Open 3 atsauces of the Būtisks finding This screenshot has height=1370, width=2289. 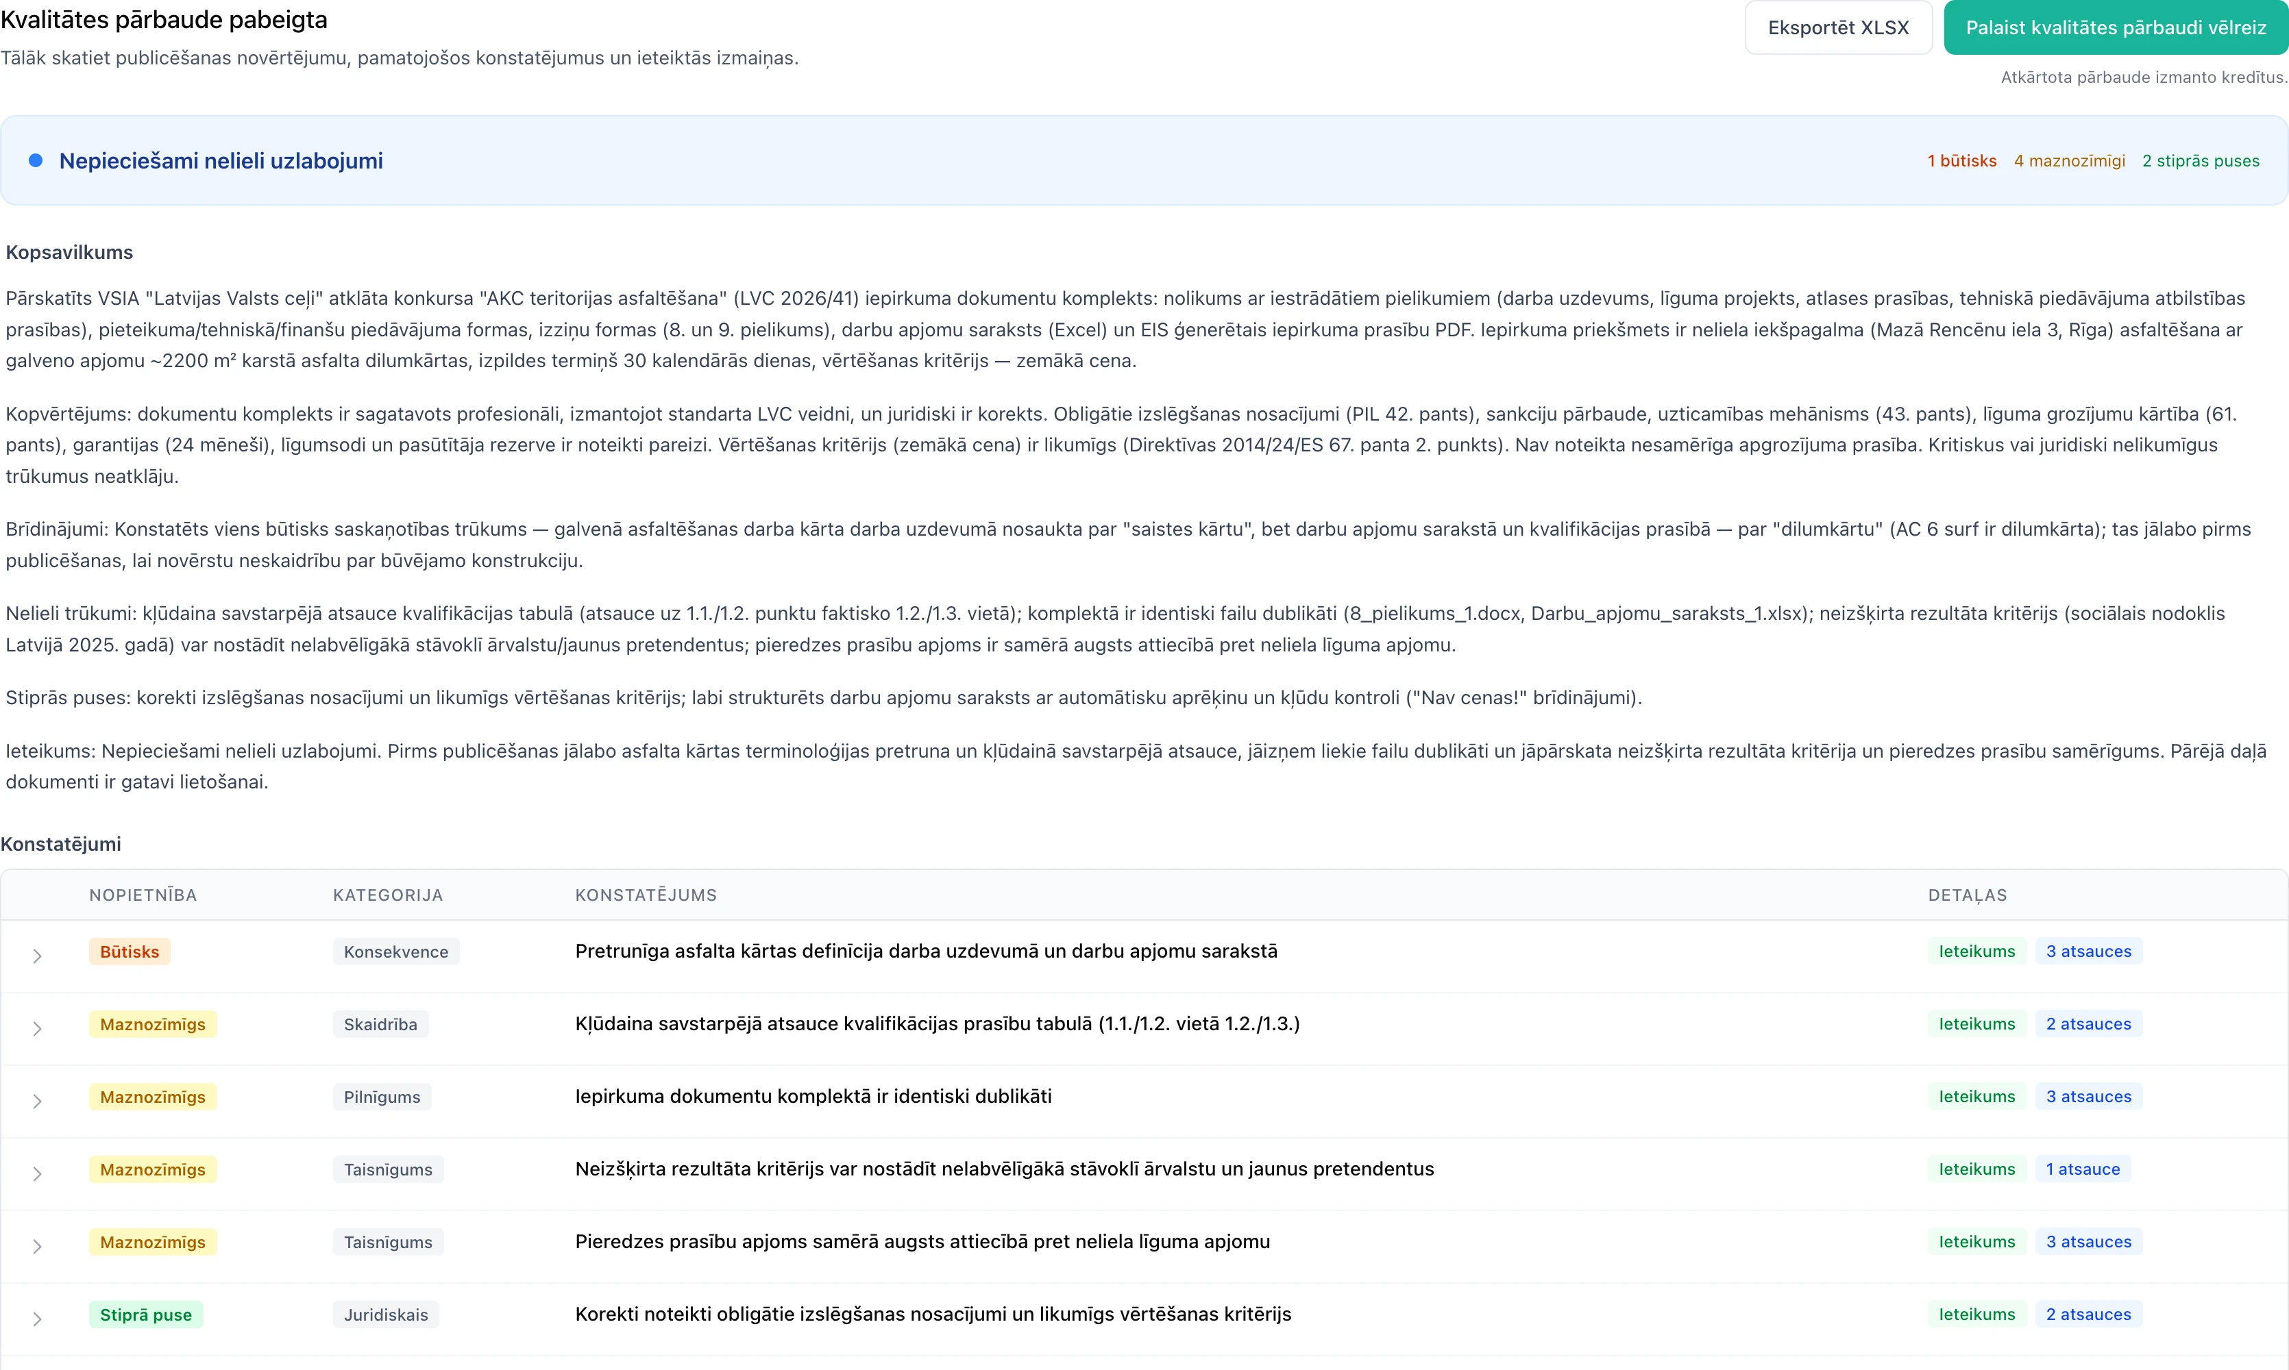(2089, 951)
